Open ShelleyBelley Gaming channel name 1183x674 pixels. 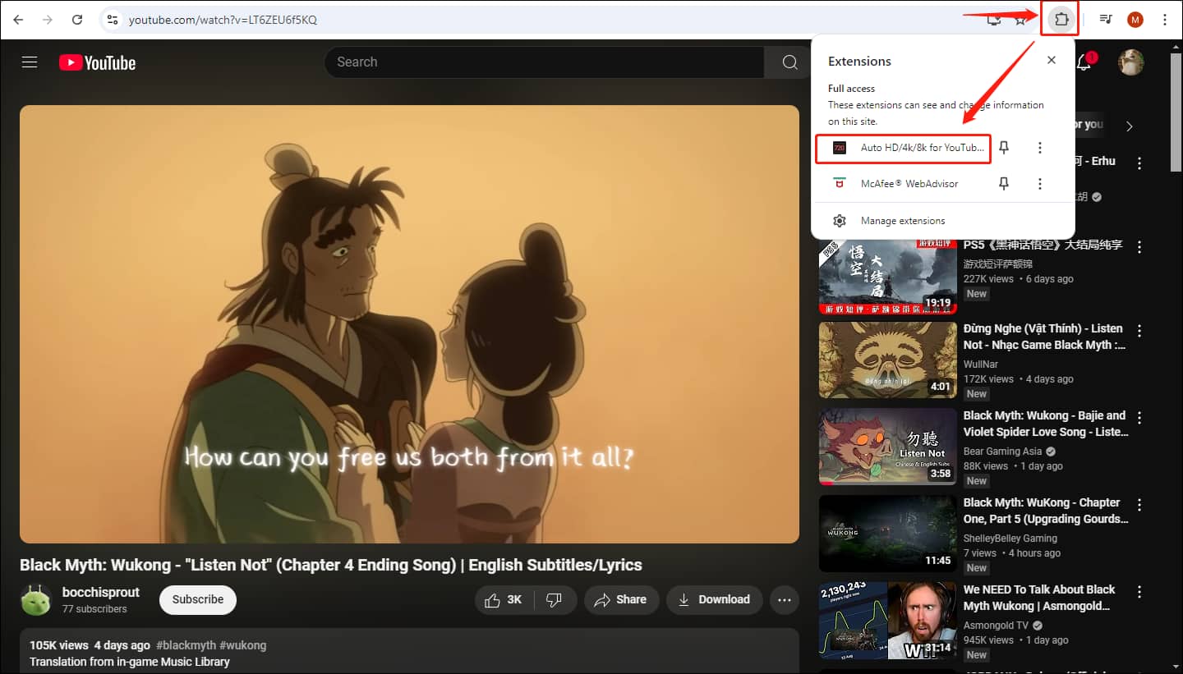1010,538
